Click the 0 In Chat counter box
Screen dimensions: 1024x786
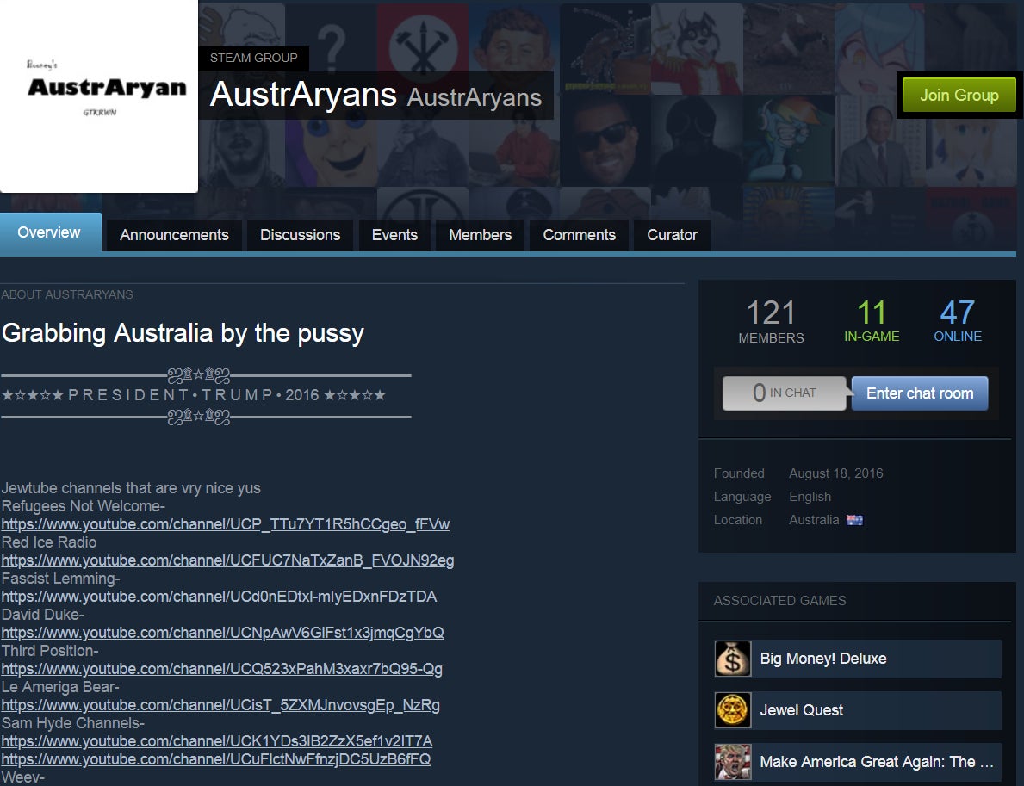[784, 393]
